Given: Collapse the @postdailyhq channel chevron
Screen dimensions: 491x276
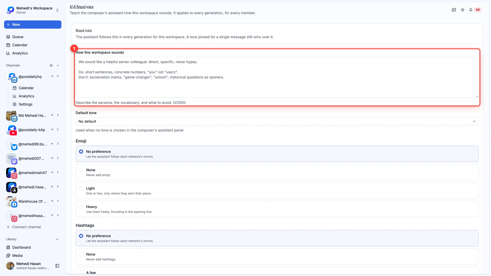Looking at the screenshot, I should point(58,76).
